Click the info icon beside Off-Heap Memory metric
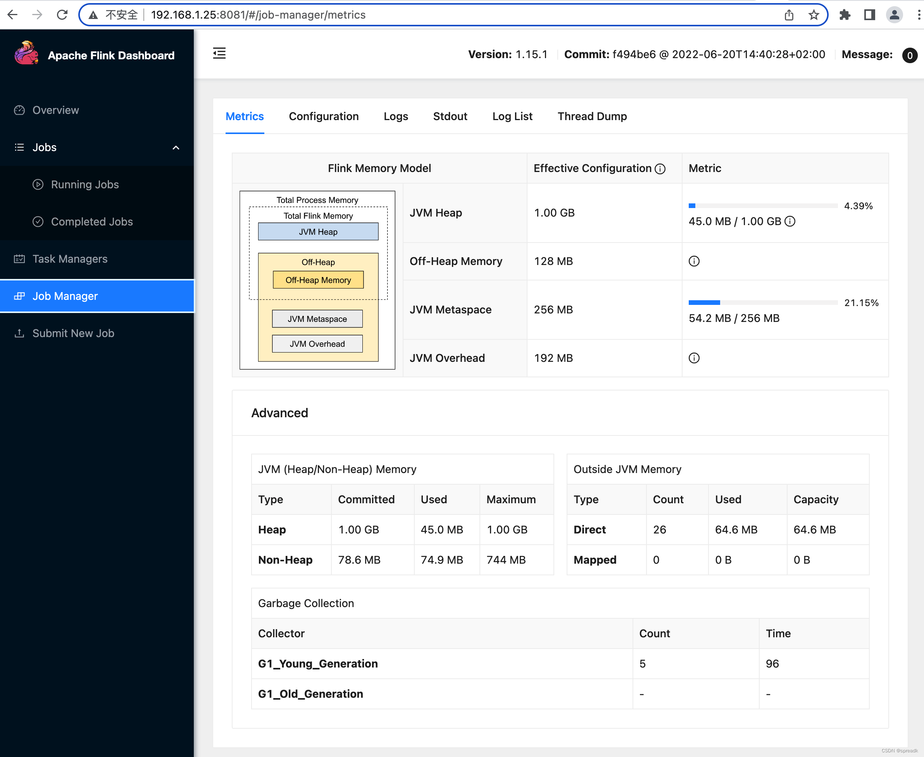The image size is (924, 757). (694, 261)
